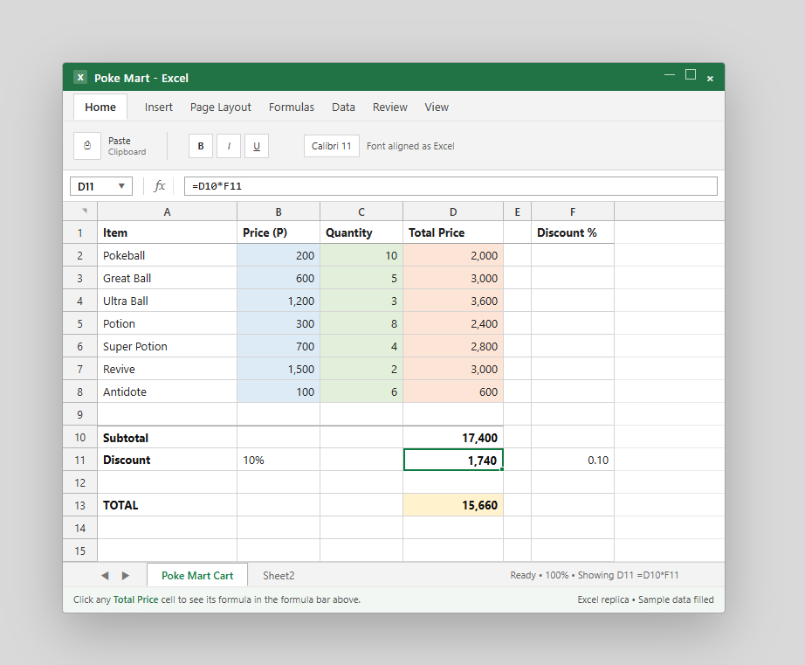
Task: Toggle Underline formatting
Action: click(x=257, y=146)
